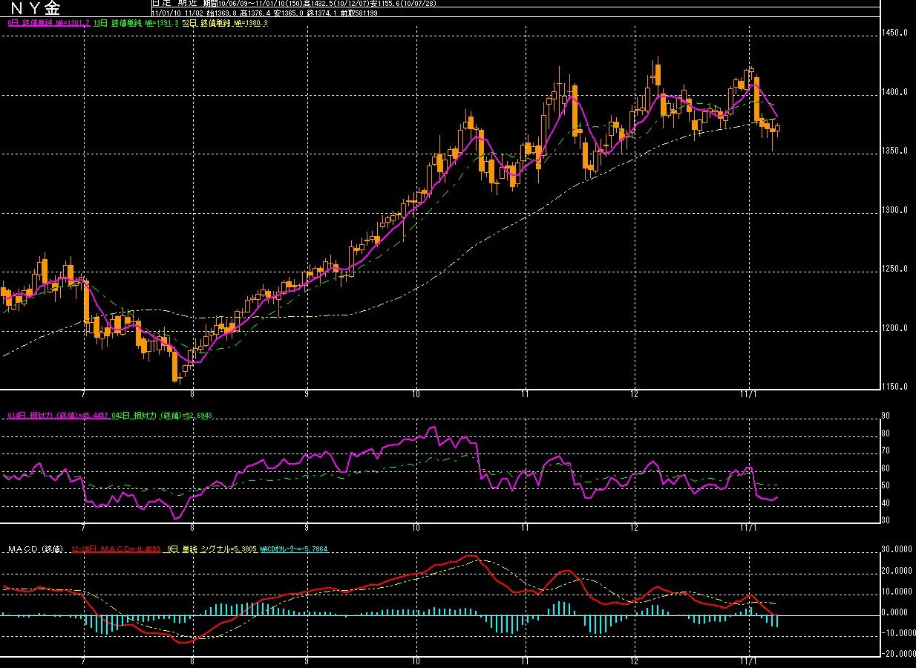Click the 1300.0 price axis label
The image size is (916, 668).
[896, 210]
